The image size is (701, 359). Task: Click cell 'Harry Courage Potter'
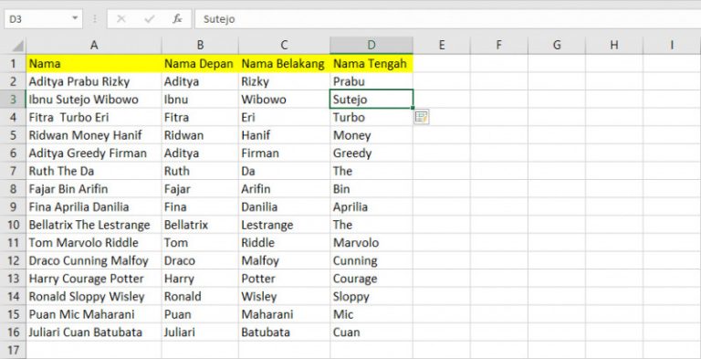coord(94,279)
